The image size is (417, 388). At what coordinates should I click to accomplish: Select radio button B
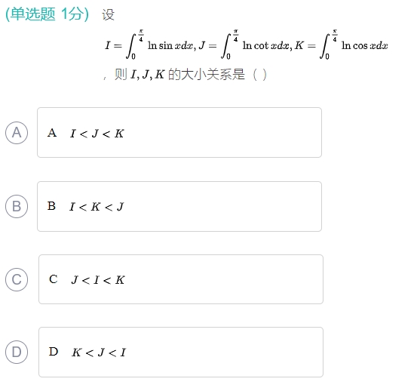(x=17, y=206)
